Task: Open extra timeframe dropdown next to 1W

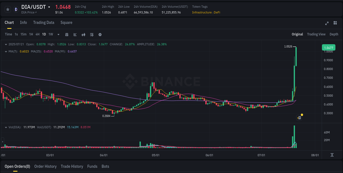Action: pos(58,34)
